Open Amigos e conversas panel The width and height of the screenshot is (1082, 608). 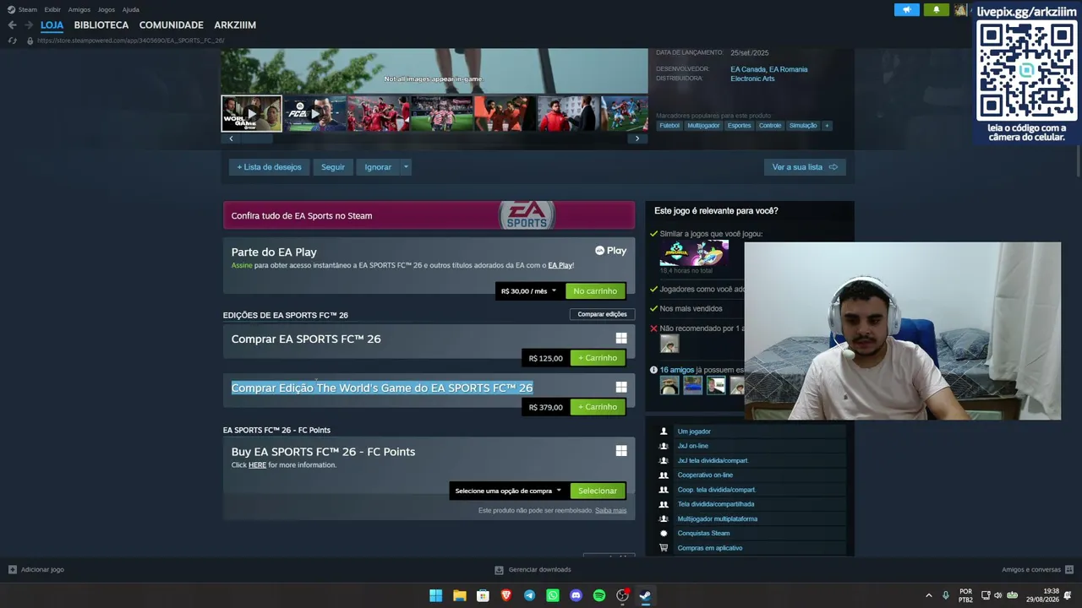[1037, 570]
